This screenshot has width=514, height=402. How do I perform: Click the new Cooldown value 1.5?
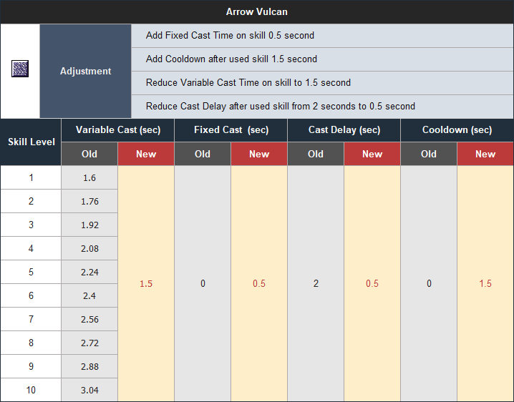(x=485, y=283)
